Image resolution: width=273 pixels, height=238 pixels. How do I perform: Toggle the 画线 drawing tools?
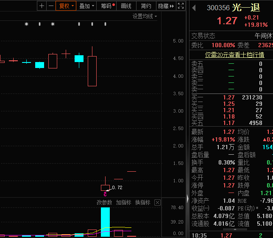(126, 6)
